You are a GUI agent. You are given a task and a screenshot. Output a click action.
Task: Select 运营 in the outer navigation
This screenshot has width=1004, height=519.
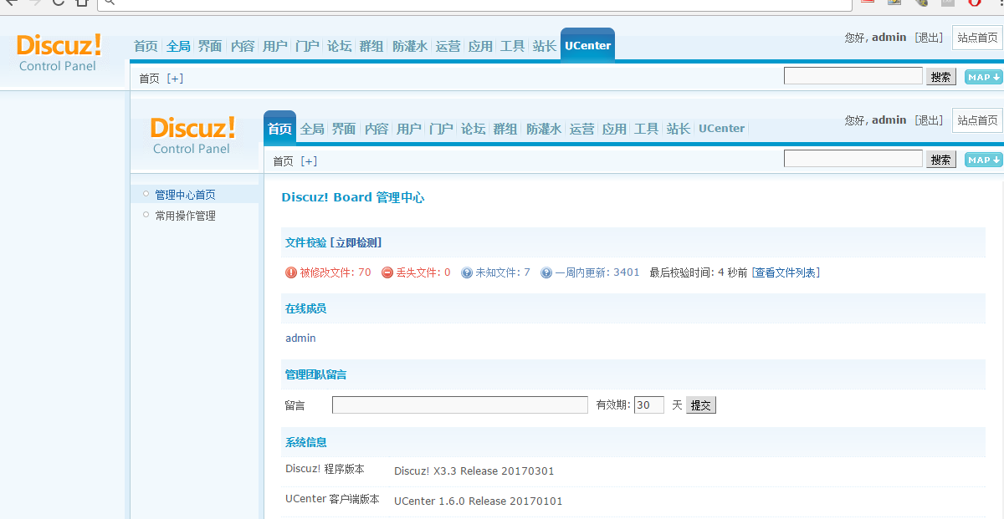[448, 46]
